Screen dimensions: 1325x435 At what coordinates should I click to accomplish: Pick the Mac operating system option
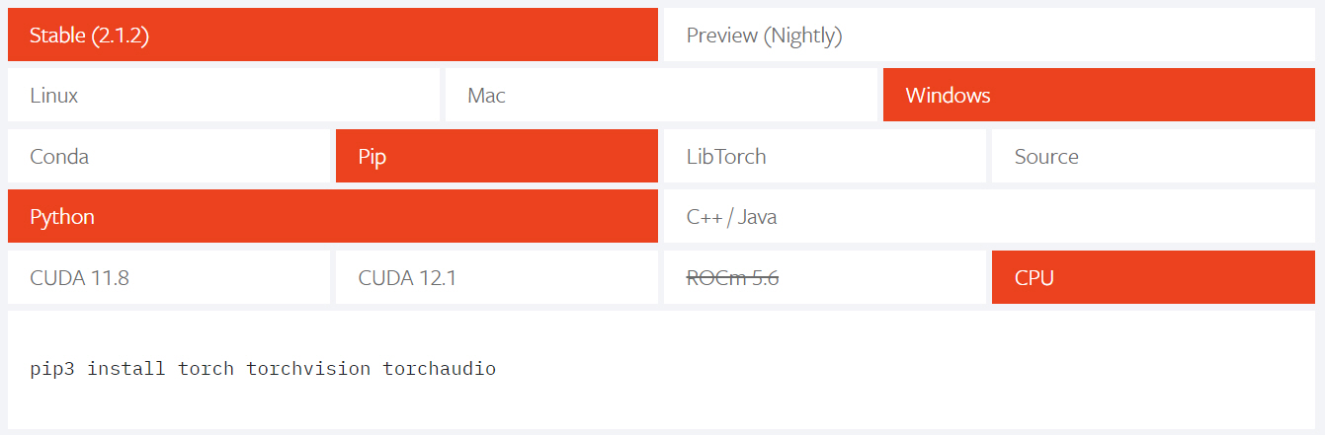(x=660, y=96)
